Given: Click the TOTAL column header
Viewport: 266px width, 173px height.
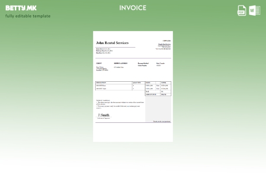Looking at the screenshot, I should point(163,83).
